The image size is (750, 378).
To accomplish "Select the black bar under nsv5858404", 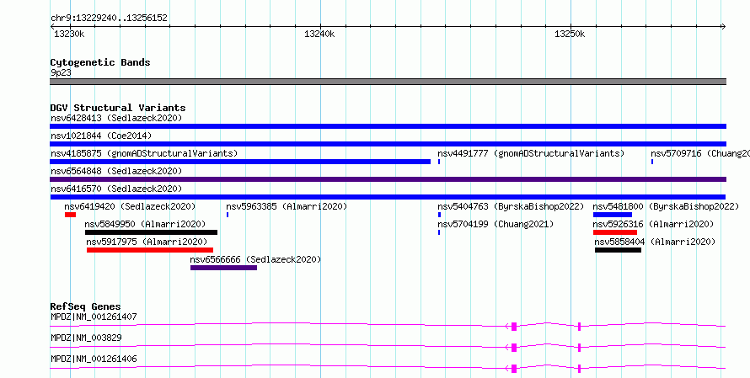I will (x=618, y=250).
